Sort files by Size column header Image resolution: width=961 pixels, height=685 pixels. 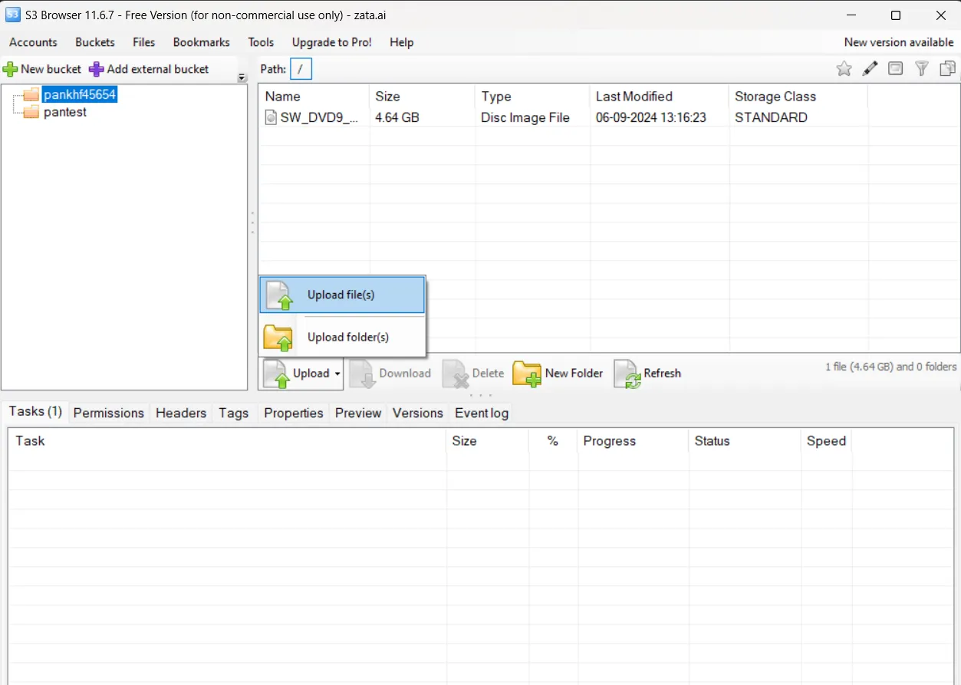pos(422,97)
